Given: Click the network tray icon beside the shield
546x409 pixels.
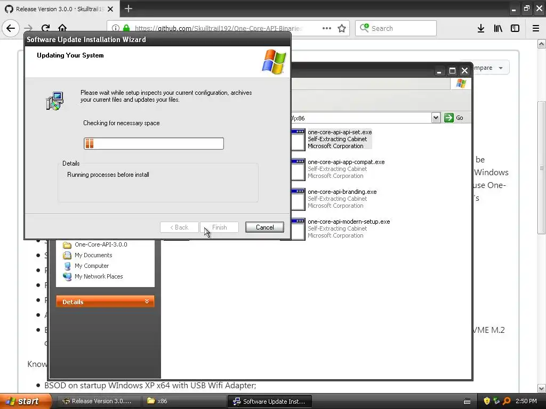Looking at the screenshot, I should (x=496, y=401).
